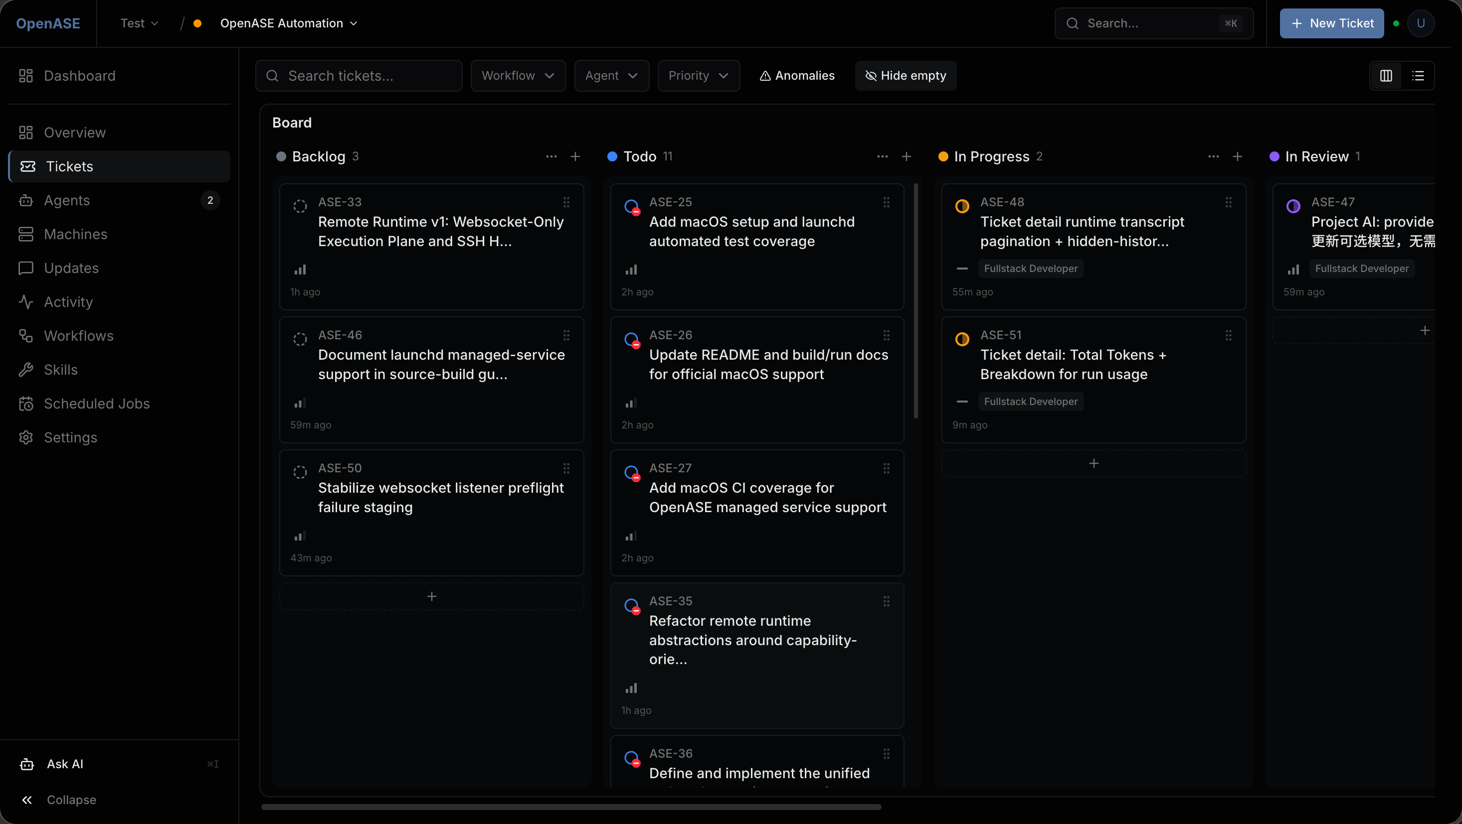
Task: Open ticket ASE-27 macOS CI coverage
Action: point(757,513)
